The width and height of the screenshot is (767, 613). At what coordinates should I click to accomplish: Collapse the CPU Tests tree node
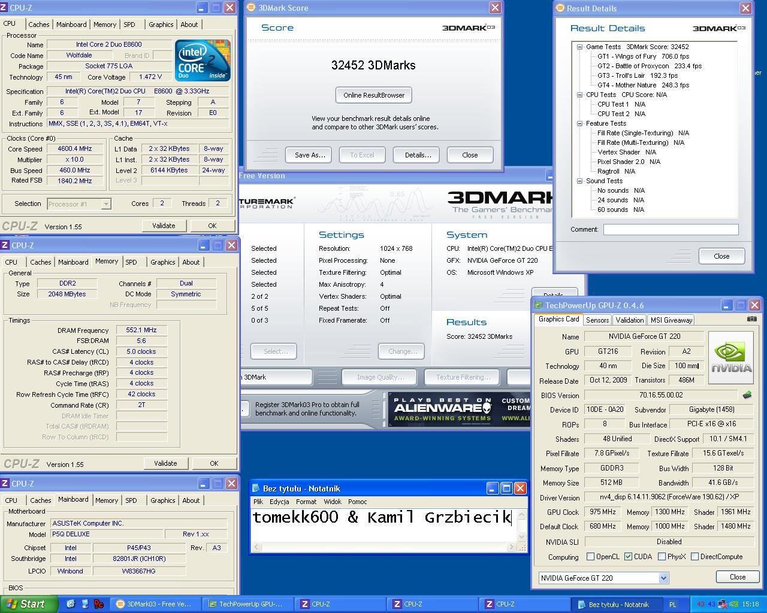(579, 95)
